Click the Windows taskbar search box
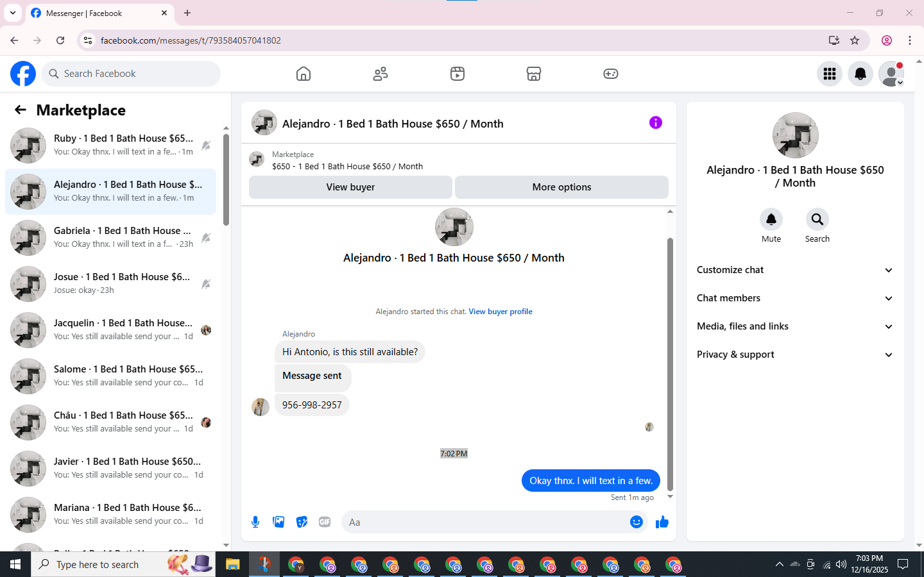The height and width of the screenshot is (577, 924). [x=123, y=564]
